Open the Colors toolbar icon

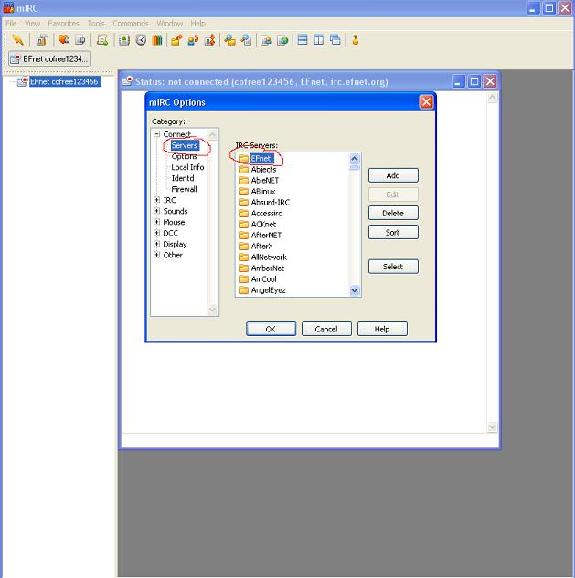pyautogui.click(x=157, y=40)
